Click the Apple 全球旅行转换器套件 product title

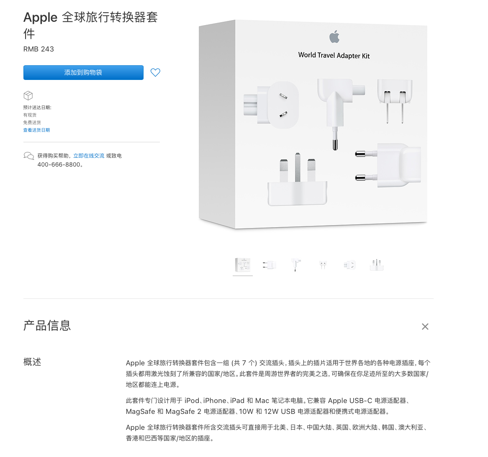(x=90, y=25)
